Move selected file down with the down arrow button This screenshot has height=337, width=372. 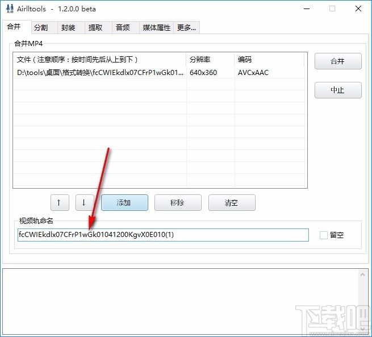tap(85, 203)
